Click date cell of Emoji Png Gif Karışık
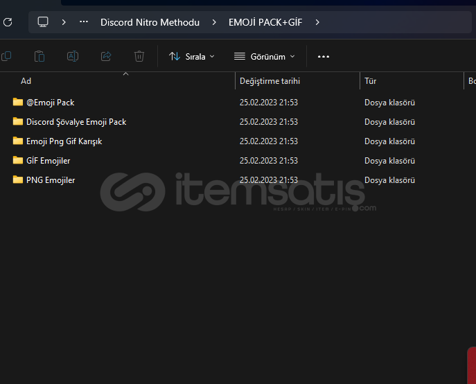The width and height of the screenshot is (476, 384). tap(269, 141)
